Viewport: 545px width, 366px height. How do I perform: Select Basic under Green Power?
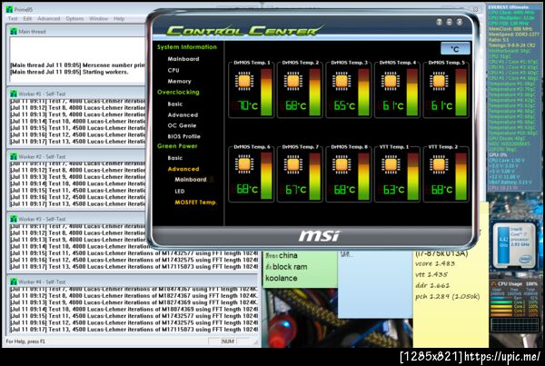click(174, 158)
